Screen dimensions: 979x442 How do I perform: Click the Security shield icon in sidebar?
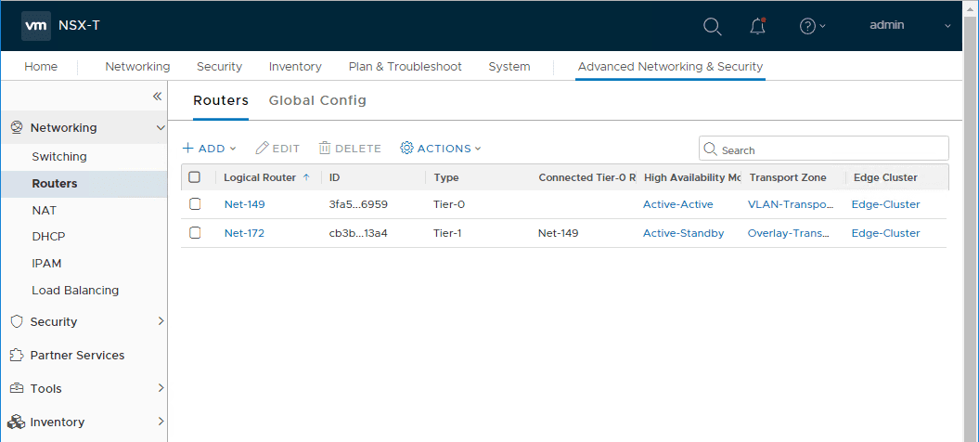click(18, 322)
